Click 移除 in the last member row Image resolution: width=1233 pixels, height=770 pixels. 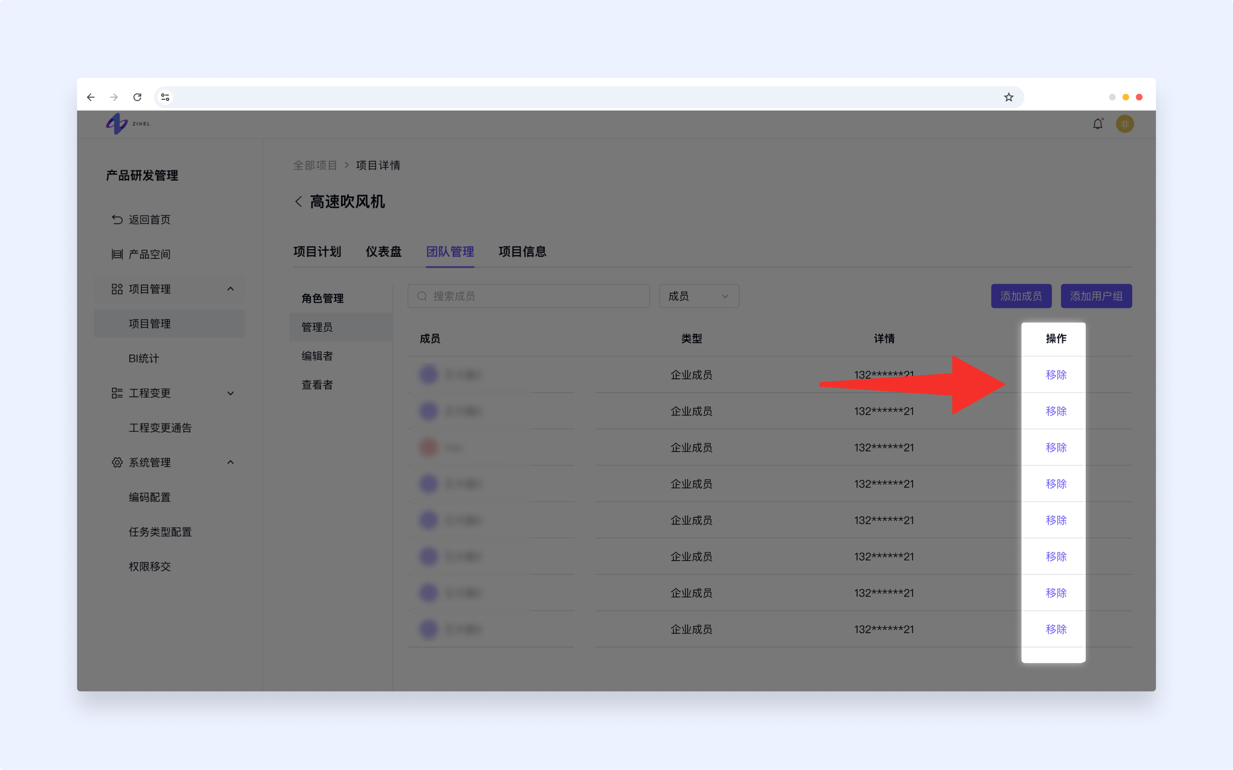coord(1056,629)
